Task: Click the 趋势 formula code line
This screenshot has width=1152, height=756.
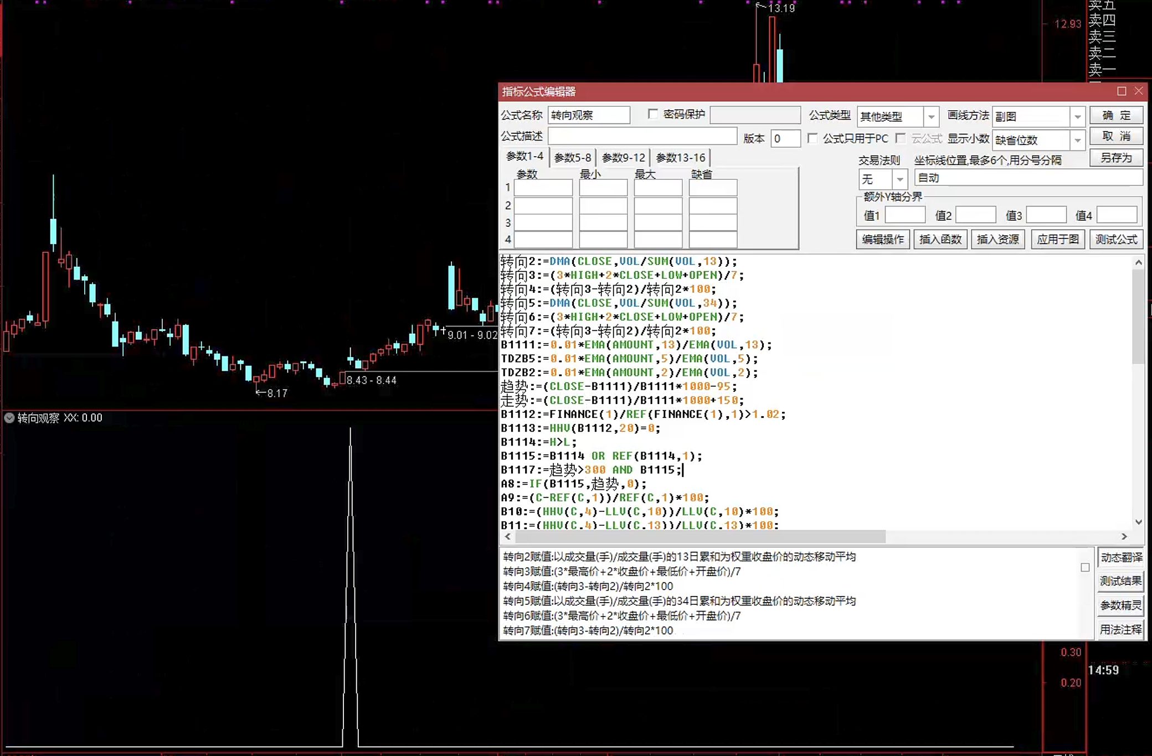Action: coord(619,386)
